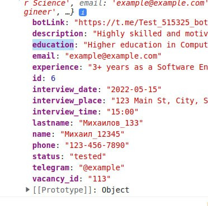
Task: Select the email property key
Action: [x=44, y=56]
